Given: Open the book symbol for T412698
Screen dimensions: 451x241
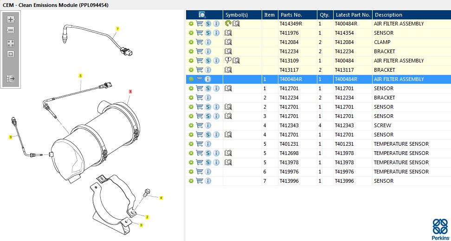Looking at the screenshot, I should 228,153.
